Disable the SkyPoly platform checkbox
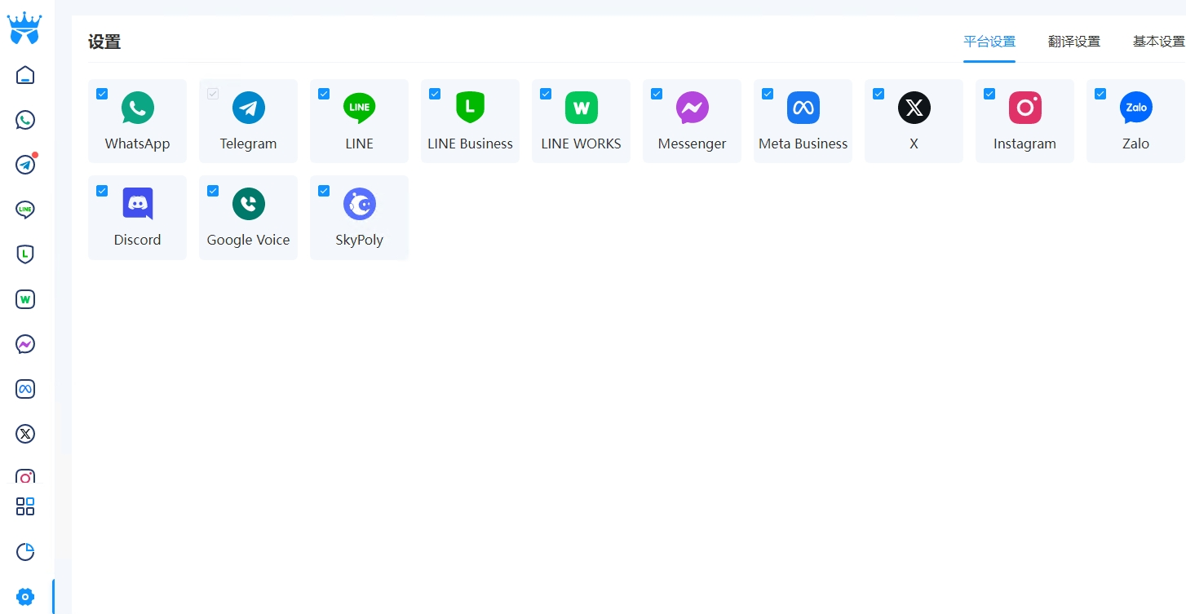The width and height of the screenshot is (1186, 614). (324, 191)
